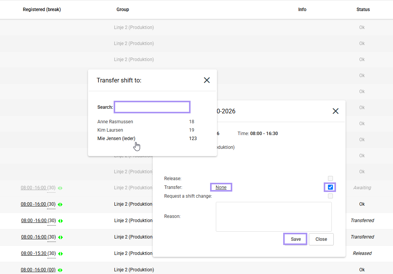Click the Close button in shift dialog
Screen dimensions: 393x274
pos(321,239)
